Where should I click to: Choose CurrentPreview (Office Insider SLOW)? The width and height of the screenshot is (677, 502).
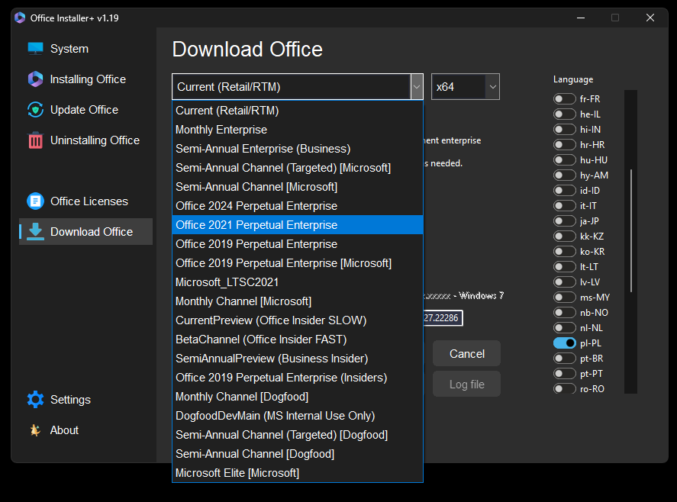click(x=298, y=320)
